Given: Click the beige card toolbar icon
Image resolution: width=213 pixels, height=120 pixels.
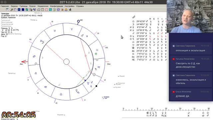Looking at the screenshot, I should click(x=43, y=10).
